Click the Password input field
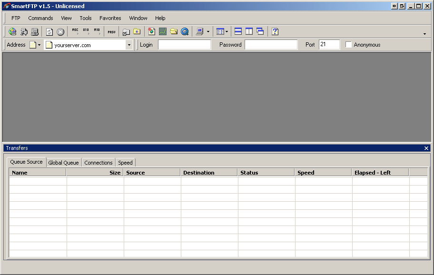Viewport: 434px width, 275px height. [x=271, y=45]
